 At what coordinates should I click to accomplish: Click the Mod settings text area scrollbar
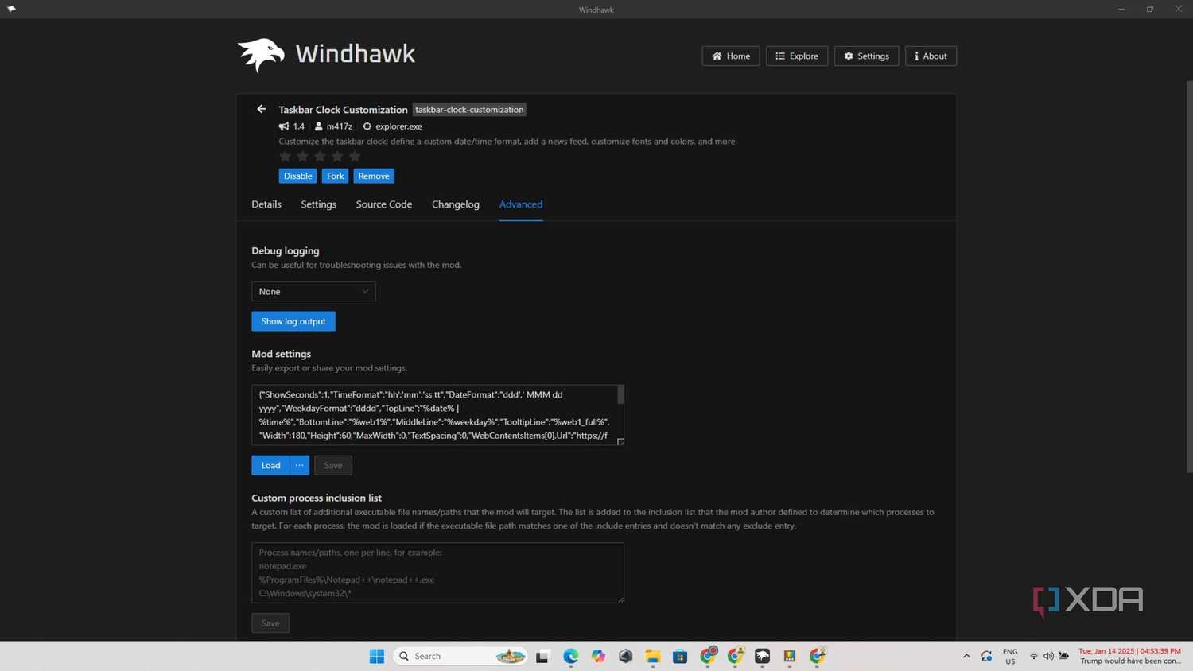(620, 395)
